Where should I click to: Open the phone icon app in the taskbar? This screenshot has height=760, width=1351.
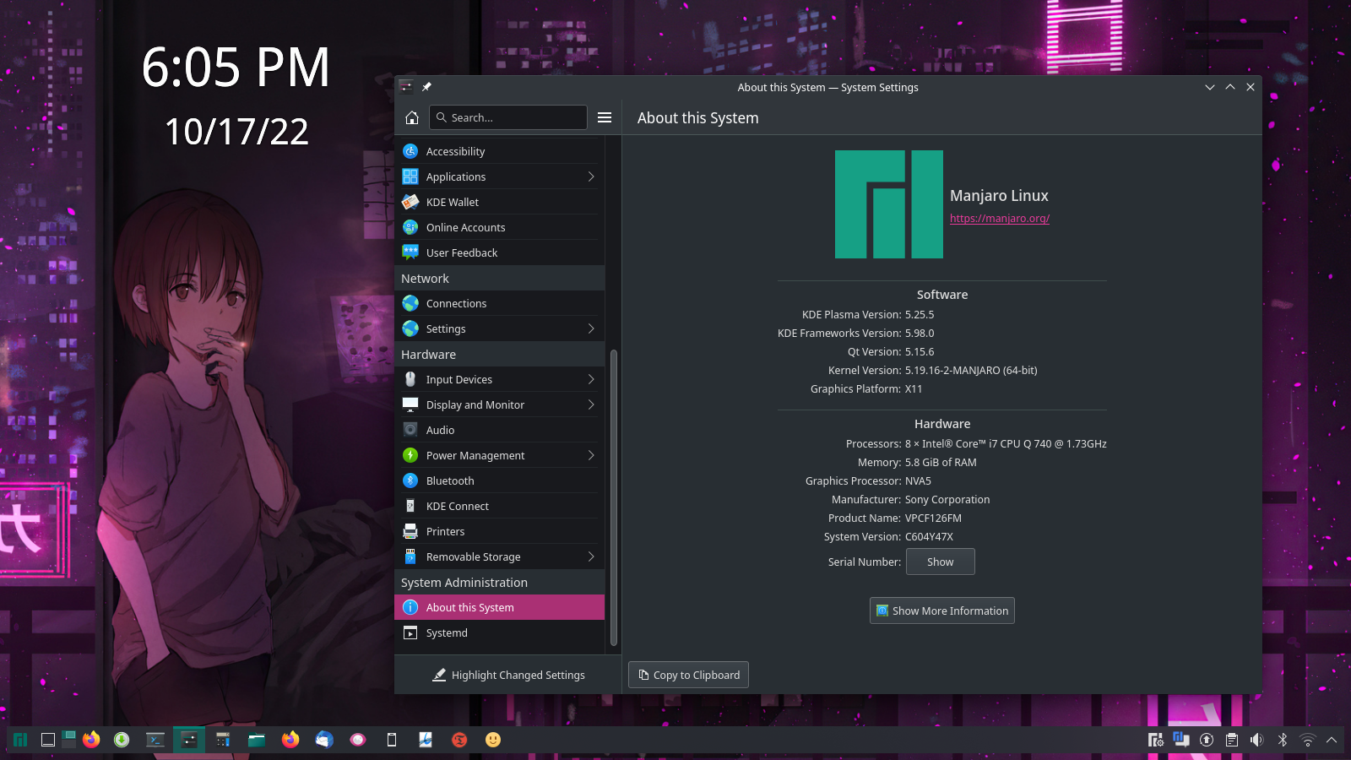[x=392, y=740]
